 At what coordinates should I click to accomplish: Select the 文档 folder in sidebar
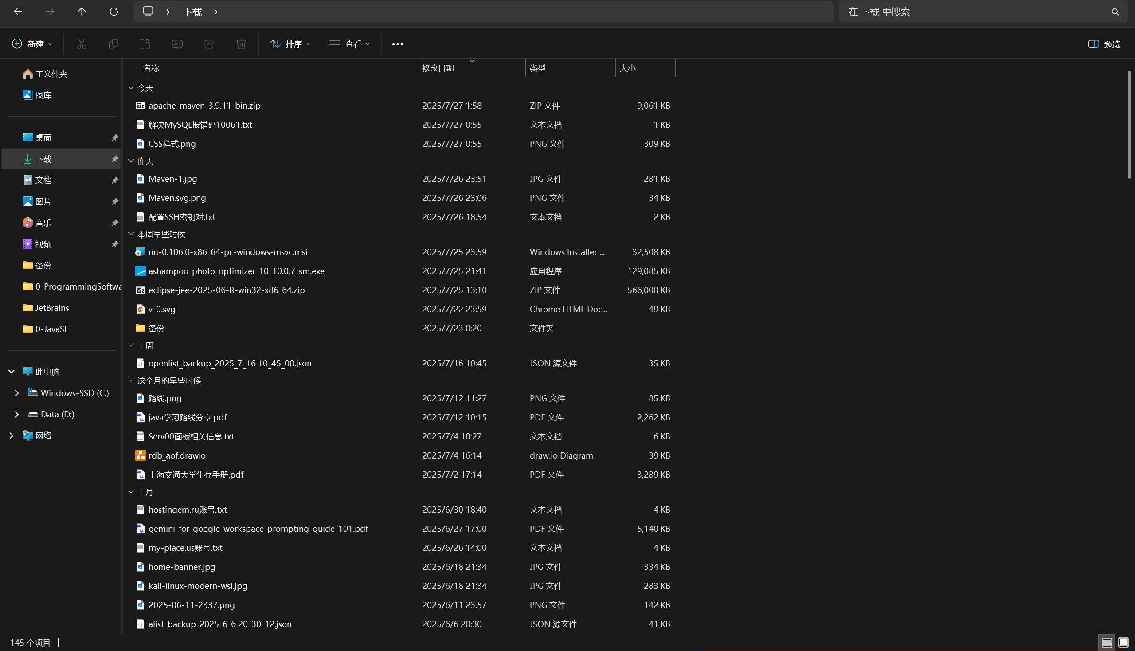(43, 180)
